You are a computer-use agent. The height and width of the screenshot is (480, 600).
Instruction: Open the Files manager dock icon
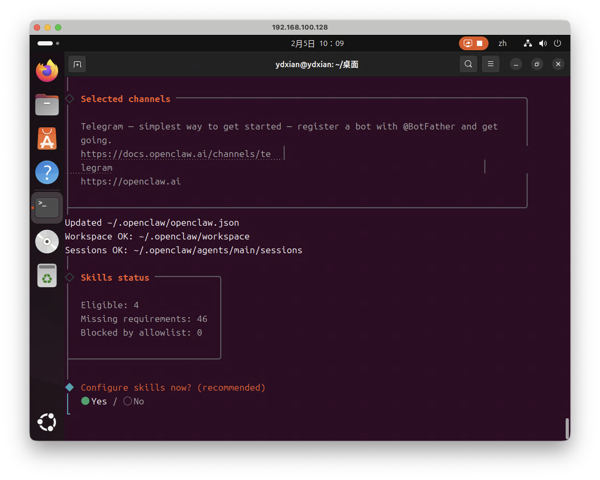click(x=46, y=104)
